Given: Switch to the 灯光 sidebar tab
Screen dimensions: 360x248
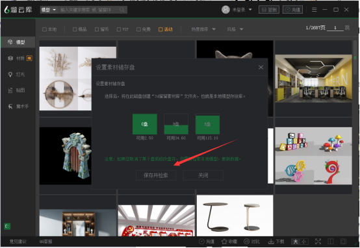Looking at the screenshot, I should [x=18, y=74].
